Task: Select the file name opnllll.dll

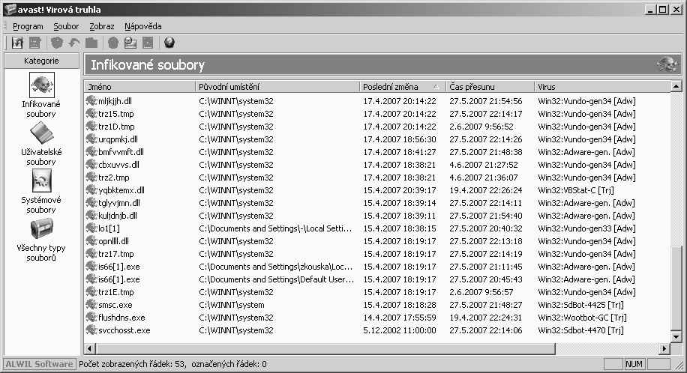Action: tap(113, 240)
